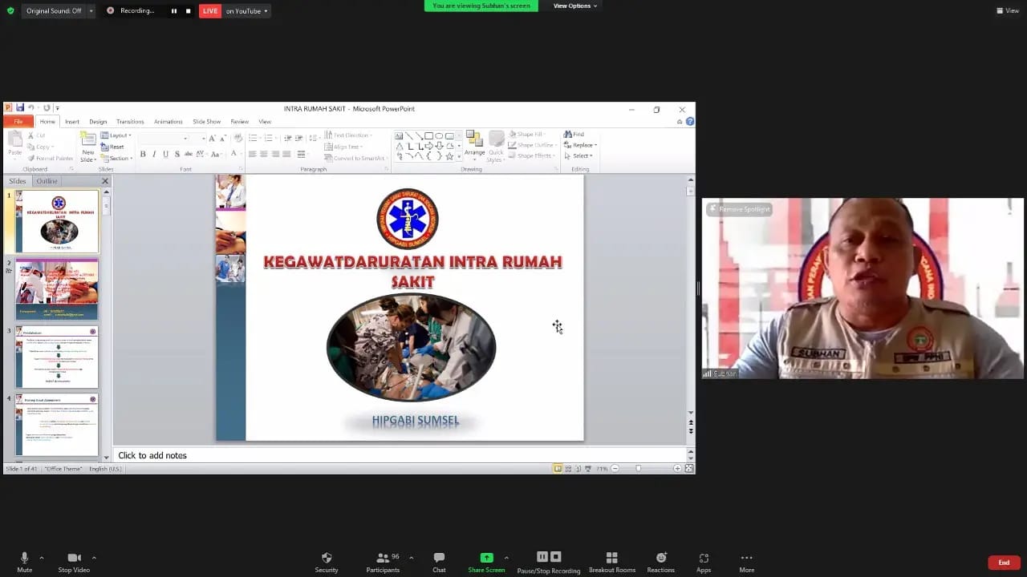The image size is (1027, 577).
Task: Stop video with camera button
Action: [x=74, y=558]
